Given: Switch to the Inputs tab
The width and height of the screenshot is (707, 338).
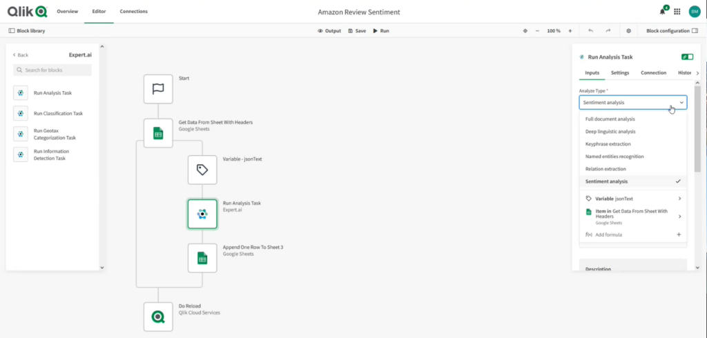Looking at the screenshot, I should click(x=592, y=72).
